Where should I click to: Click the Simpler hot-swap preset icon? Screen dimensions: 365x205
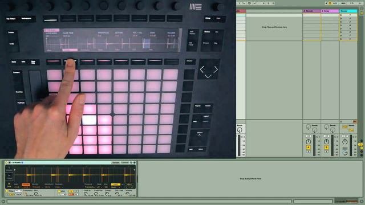(131, 162)
